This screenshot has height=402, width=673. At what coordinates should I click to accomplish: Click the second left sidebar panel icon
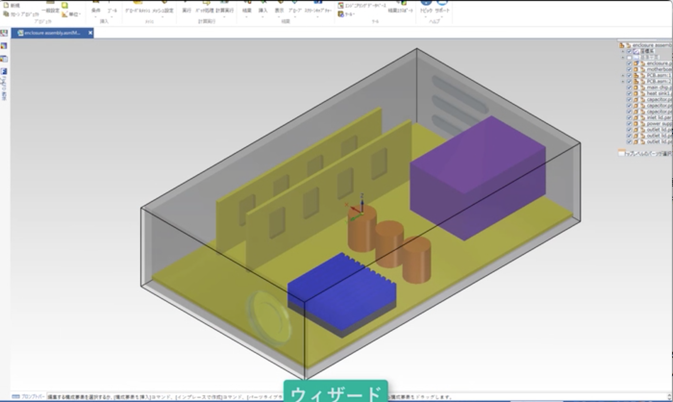coord(4,46)
